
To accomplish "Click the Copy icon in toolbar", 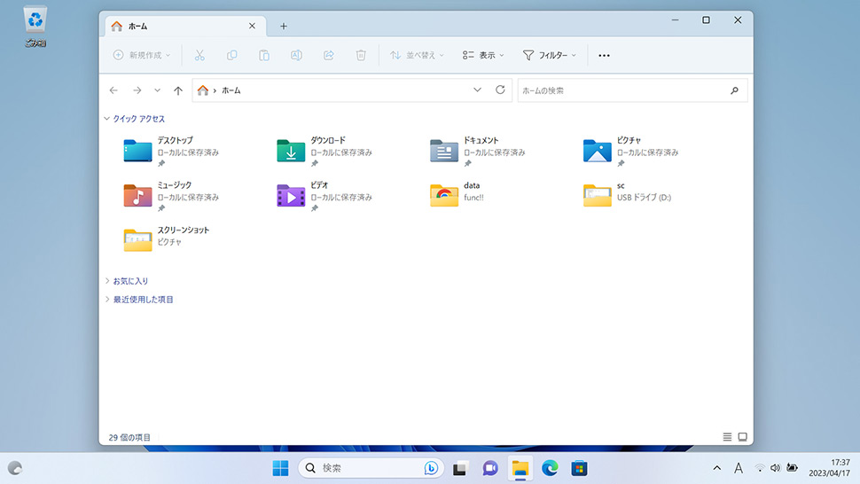I will pyautogui.click(x=232, y=55).
